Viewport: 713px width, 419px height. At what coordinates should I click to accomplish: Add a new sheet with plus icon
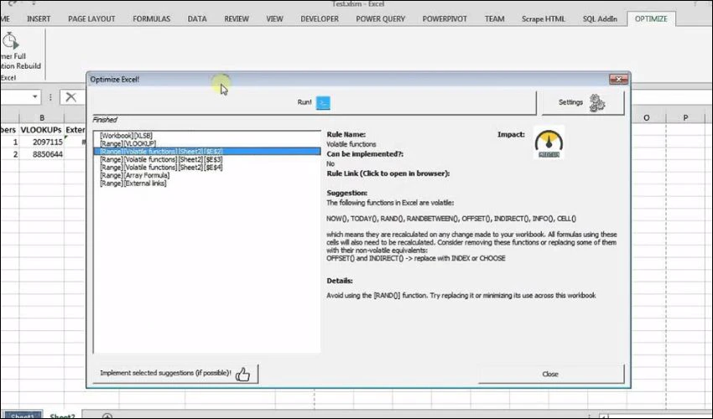pos(107,416)
